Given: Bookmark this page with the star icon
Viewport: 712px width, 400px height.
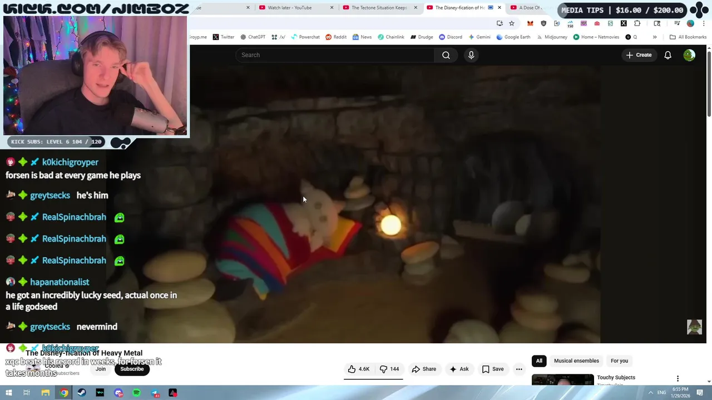Looking at the screenshot, I should coord(512,23).
